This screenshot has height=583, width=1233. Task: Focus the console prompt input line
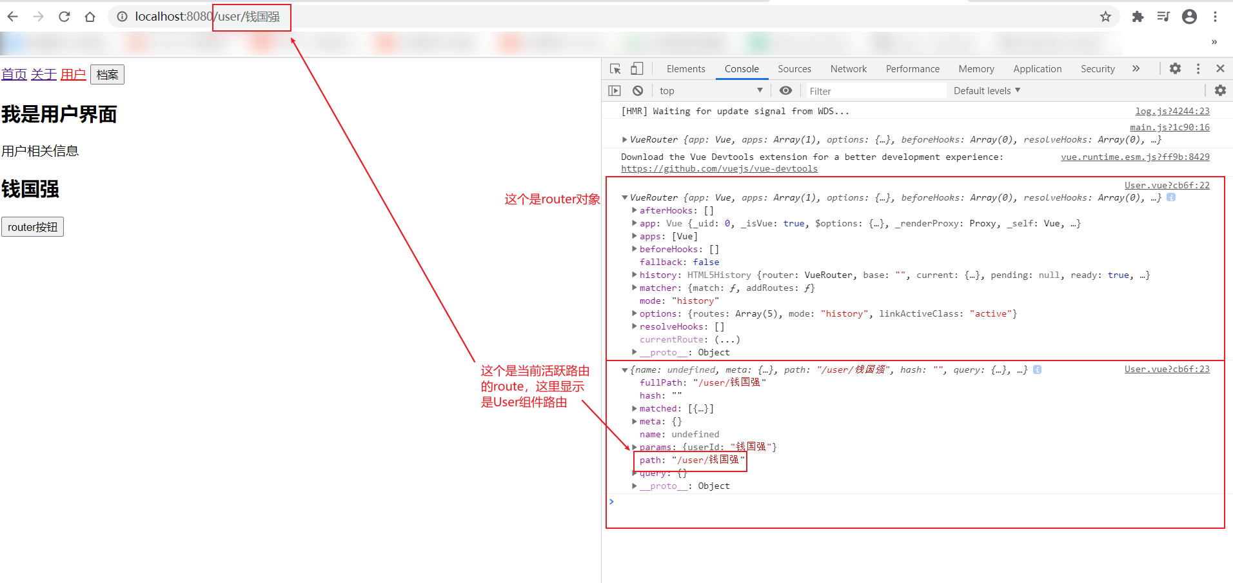[916, 502]
